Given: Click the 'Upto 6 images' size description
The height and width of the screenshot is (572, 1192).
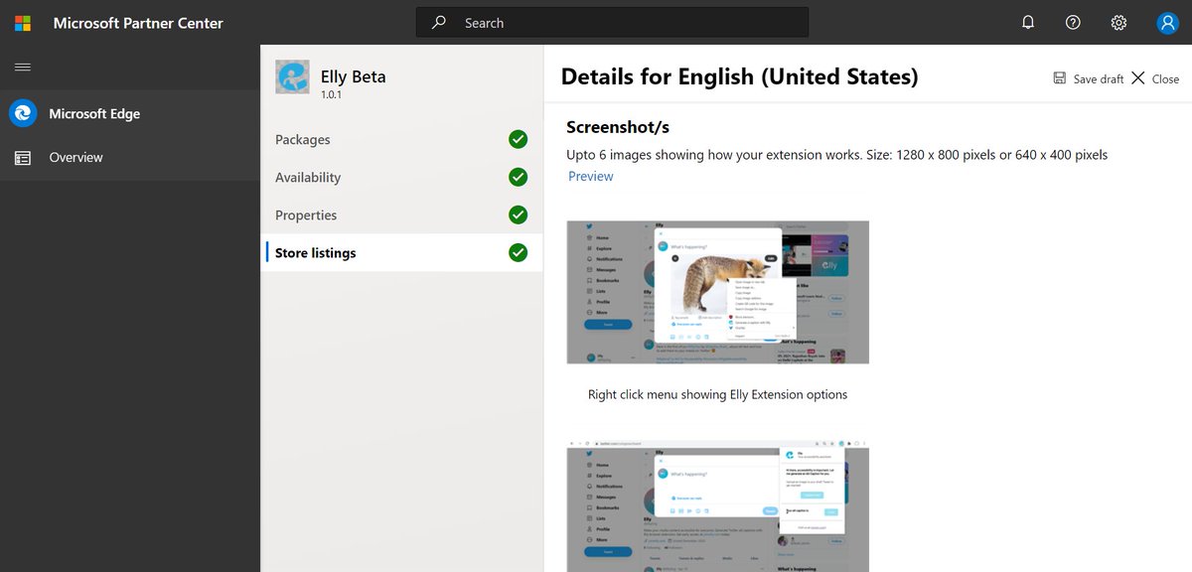Looking at the screenshot, I should click(x=836, y=155).
